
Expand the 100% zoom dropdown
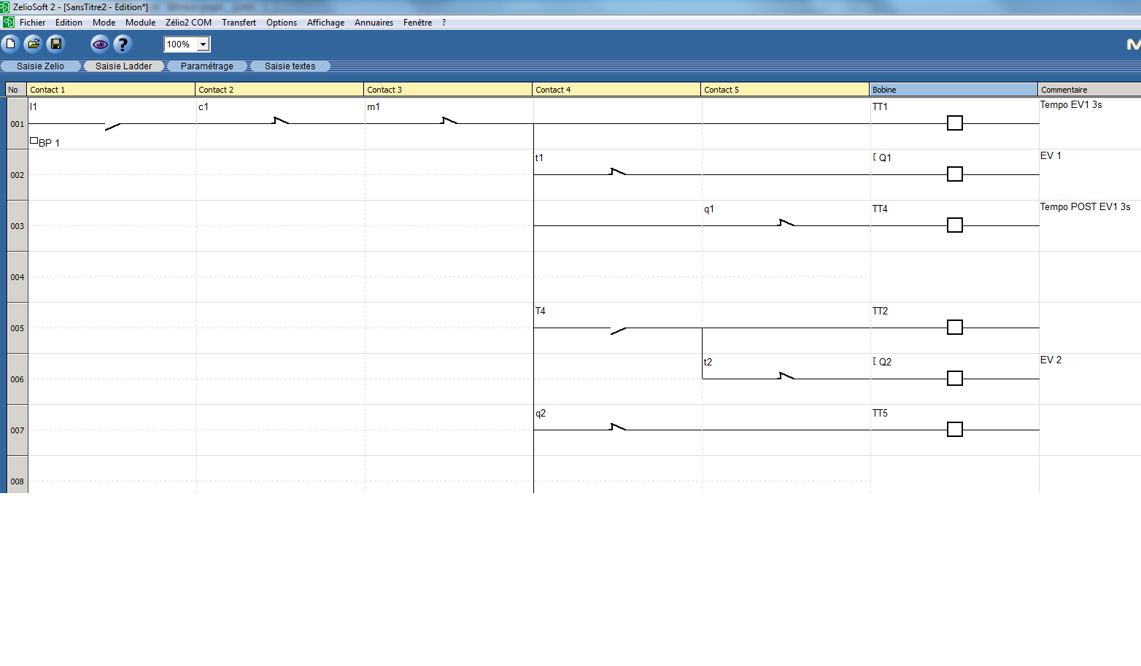[x=204, y=44]
